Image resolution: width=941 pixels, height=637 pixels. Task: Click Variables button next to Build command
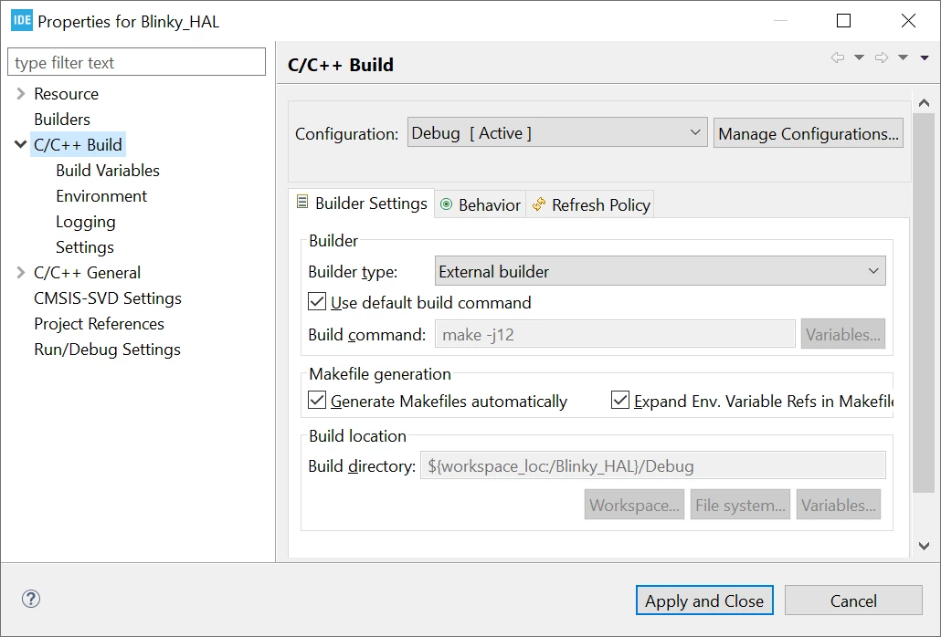tap(842, 334)
